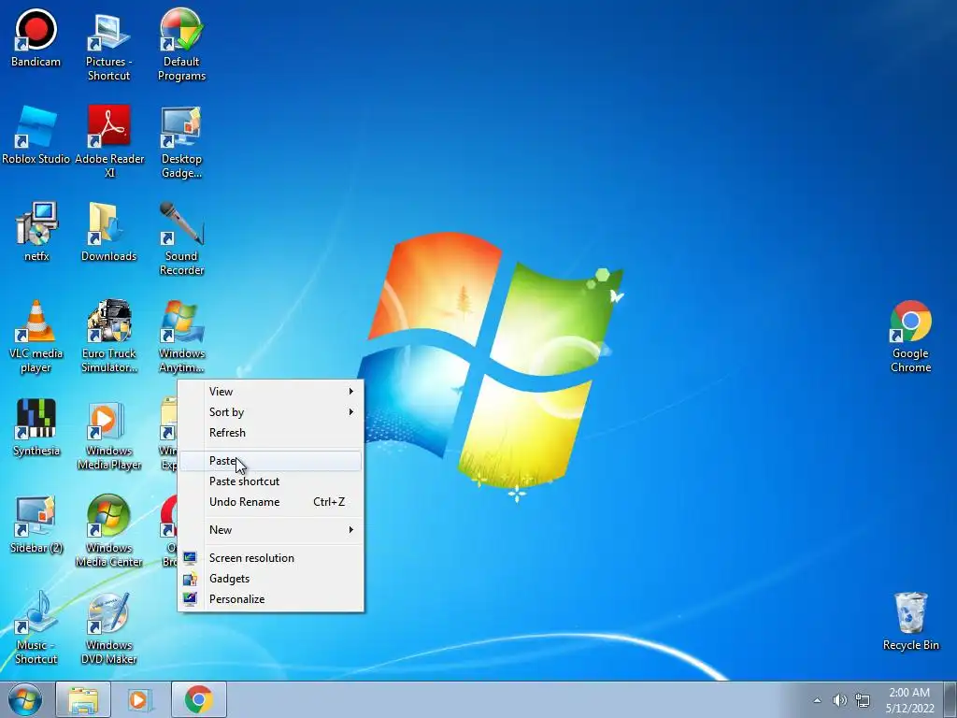957x718 pixels.
Task: Expand the View submenu
Action: click(270, 392)
